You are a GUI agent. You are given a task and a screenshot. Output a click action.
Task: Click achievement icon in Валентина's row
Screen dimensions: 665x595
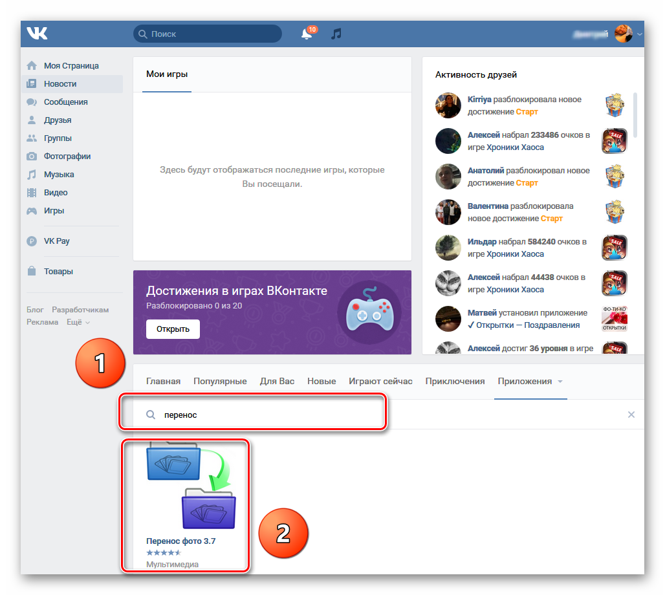pyautogui.click(x=614, y=212)
